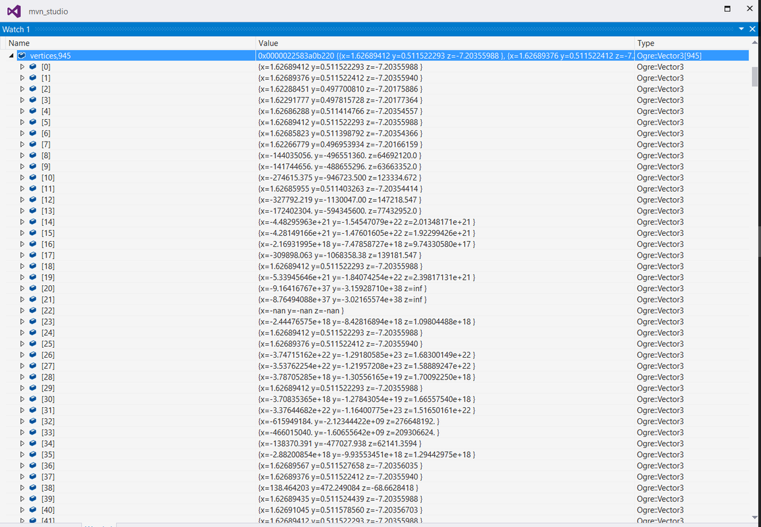
Task: Select the value of element [38] x=138.464203
Action: [x=338, y=487]
